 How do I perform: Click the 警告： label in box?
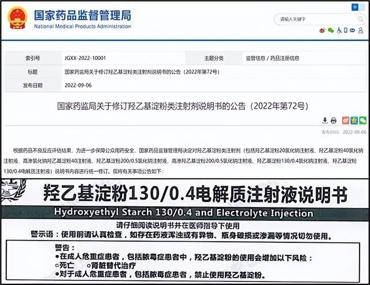point(65,248)
